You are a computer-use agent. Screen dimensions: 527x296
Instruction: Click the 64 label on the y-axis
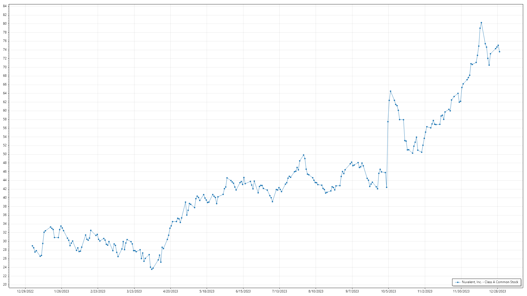pos(5,93)
